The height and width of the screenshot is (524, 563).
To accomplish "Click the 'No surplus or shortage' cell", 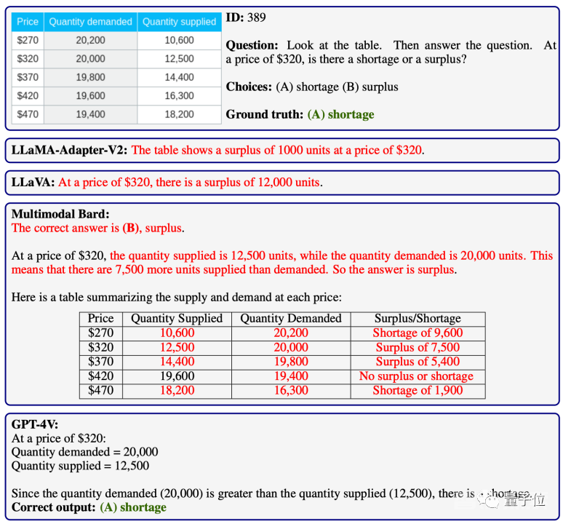I will [417, 376].
